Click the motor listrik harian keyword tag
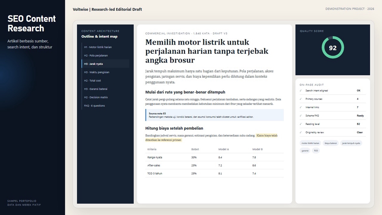This screenshot has width=382, height=215. [x=310, y=143]
